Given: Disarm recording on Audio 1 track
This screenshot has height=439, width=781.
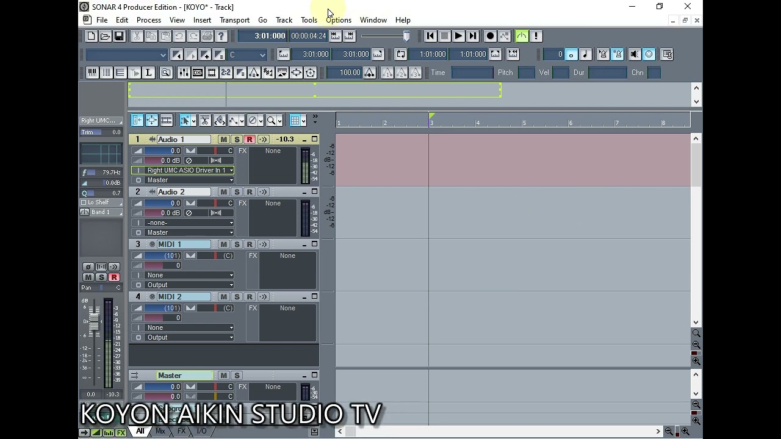Looking at the screenshot, I should pos(250,140).
